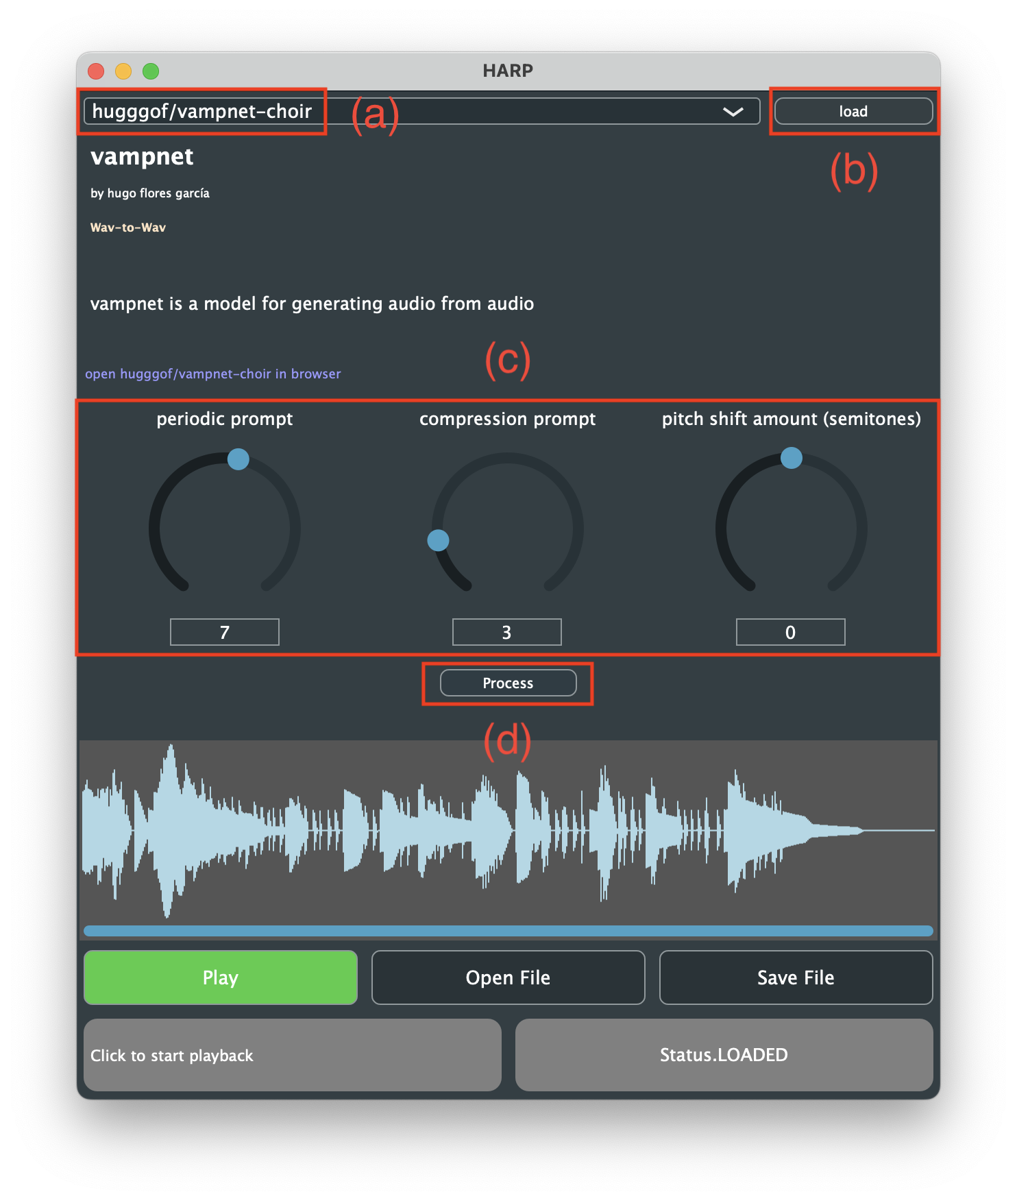
Task: Open the hugggof/vampnet-choir model dropdown
Action: coord(421,111)
